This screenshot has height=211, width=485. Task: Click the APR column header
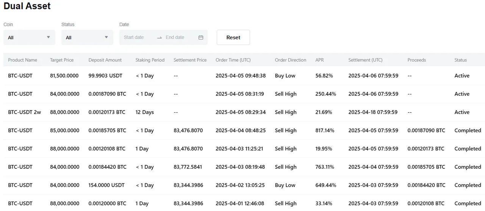point(320,60)
